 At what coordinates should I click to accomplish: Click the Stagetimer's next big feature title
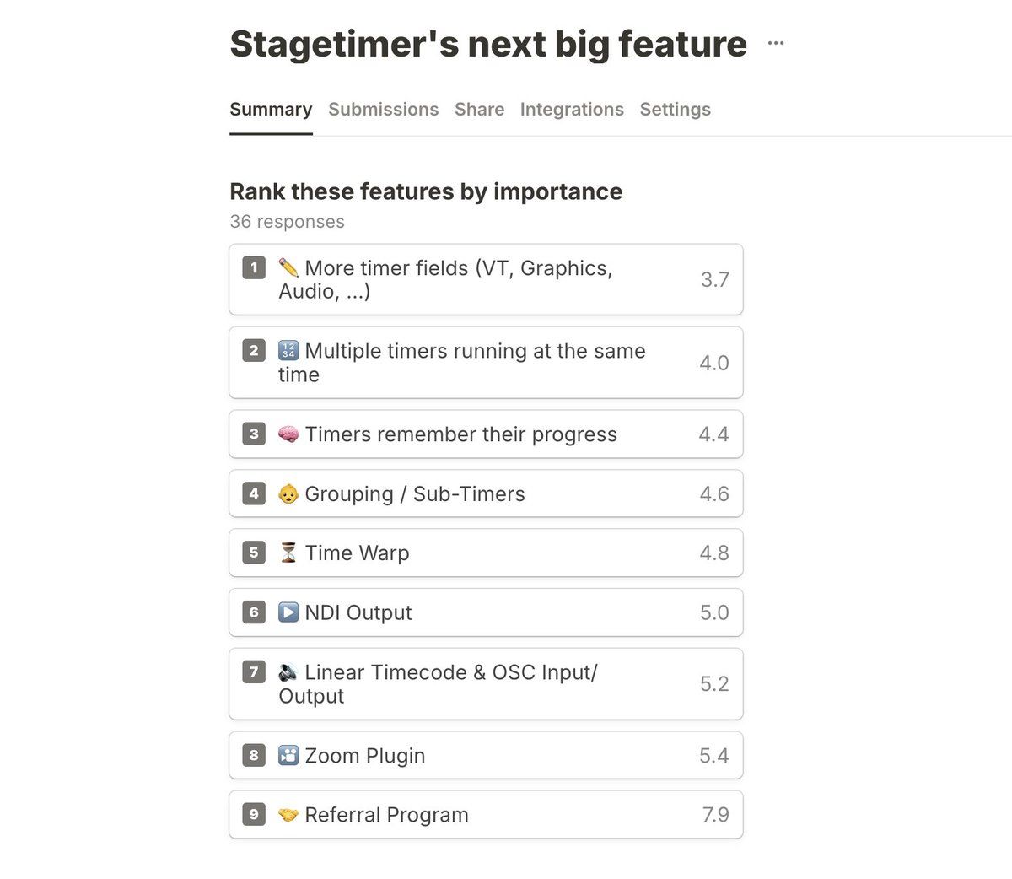pyautogui.click(x=488, y=44)
